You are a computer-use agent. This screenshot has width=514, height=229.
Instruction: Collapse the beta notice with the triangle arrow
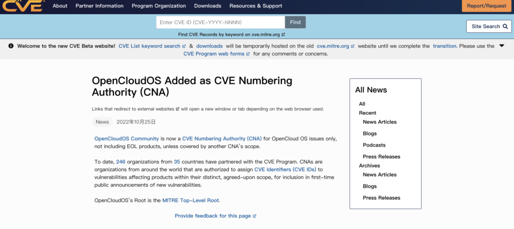pyautogui.click(x=502, y=46)
